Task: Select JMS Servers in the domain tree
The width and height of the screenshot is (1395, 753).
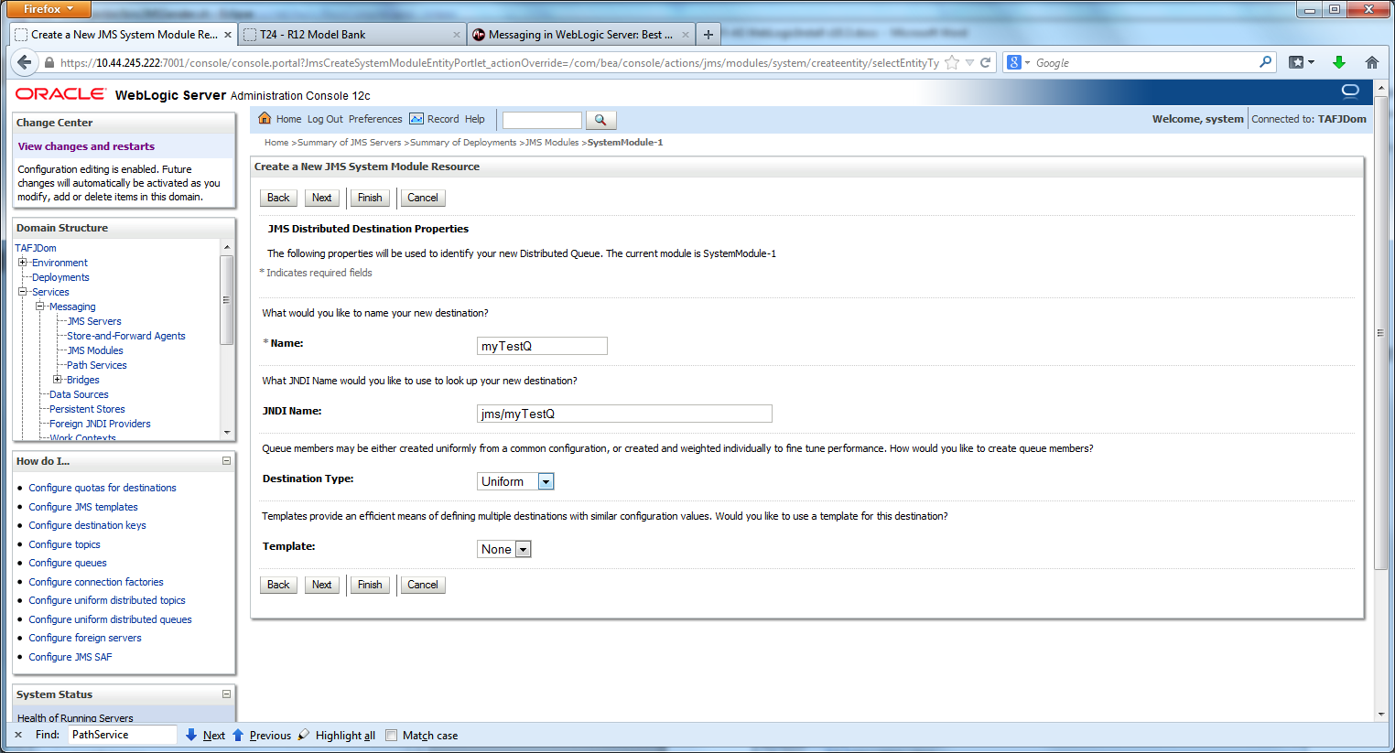Action: tap(94, 321)
